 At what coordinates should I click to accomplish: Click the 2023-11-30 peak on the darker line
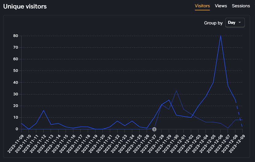tap(176, 90)
